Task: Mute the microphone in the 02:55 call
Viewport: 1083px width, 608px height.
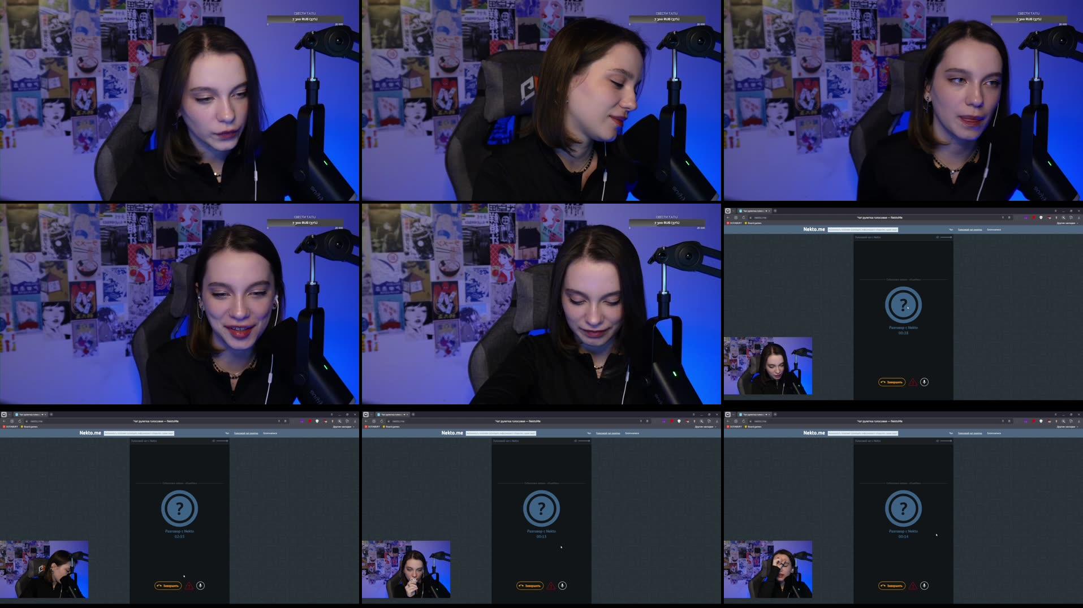Action: coord(200,585)
